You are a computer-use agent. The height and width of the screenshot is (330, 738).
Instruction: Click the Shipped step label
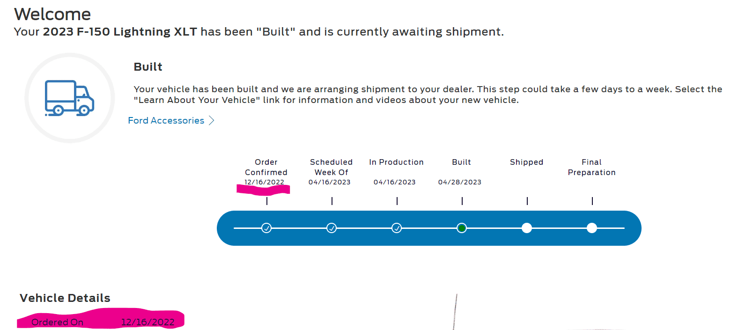point(526,162)
